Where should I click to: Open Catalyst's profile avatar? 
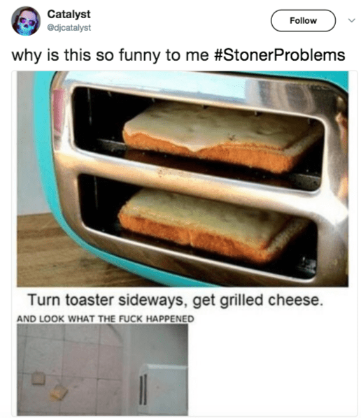click(x=26, y=21)
